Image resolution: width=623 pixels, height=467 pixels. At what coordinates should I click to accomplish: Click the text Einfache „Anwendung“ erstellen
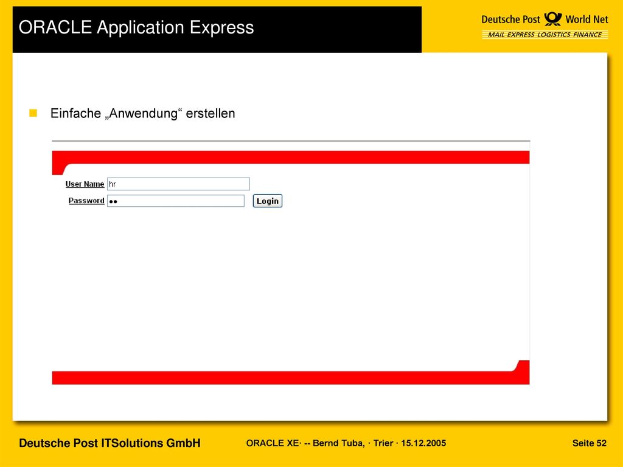pos(142,113)
